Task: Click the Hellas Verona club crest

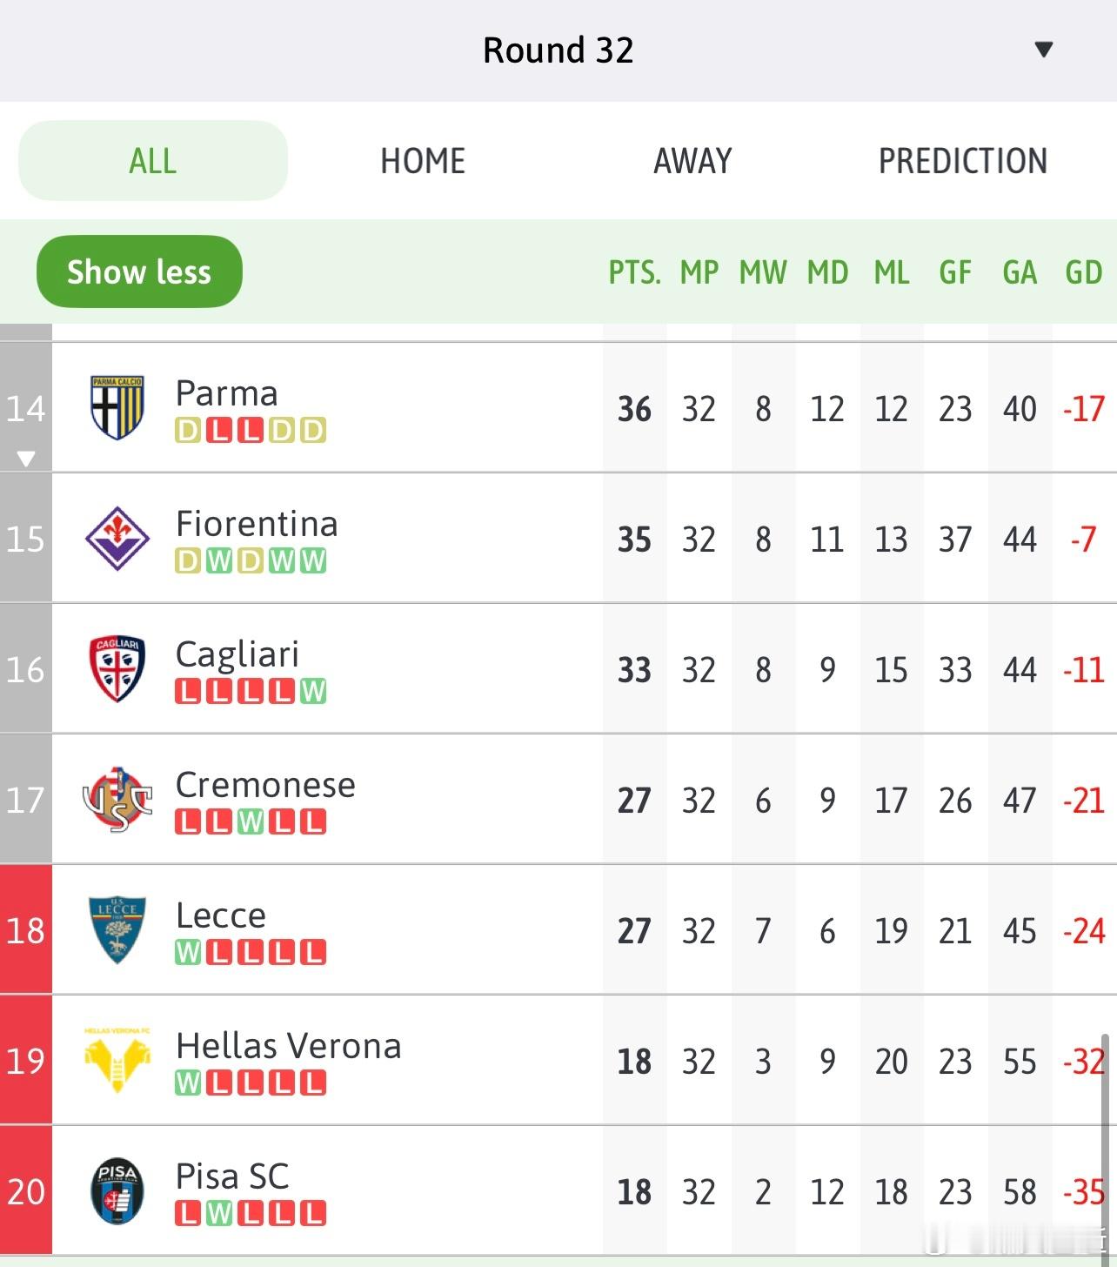Action: (x=117, y=1060)
